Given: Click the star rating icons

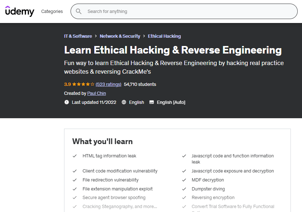Looking at the screenshot, I should (83, 84).
